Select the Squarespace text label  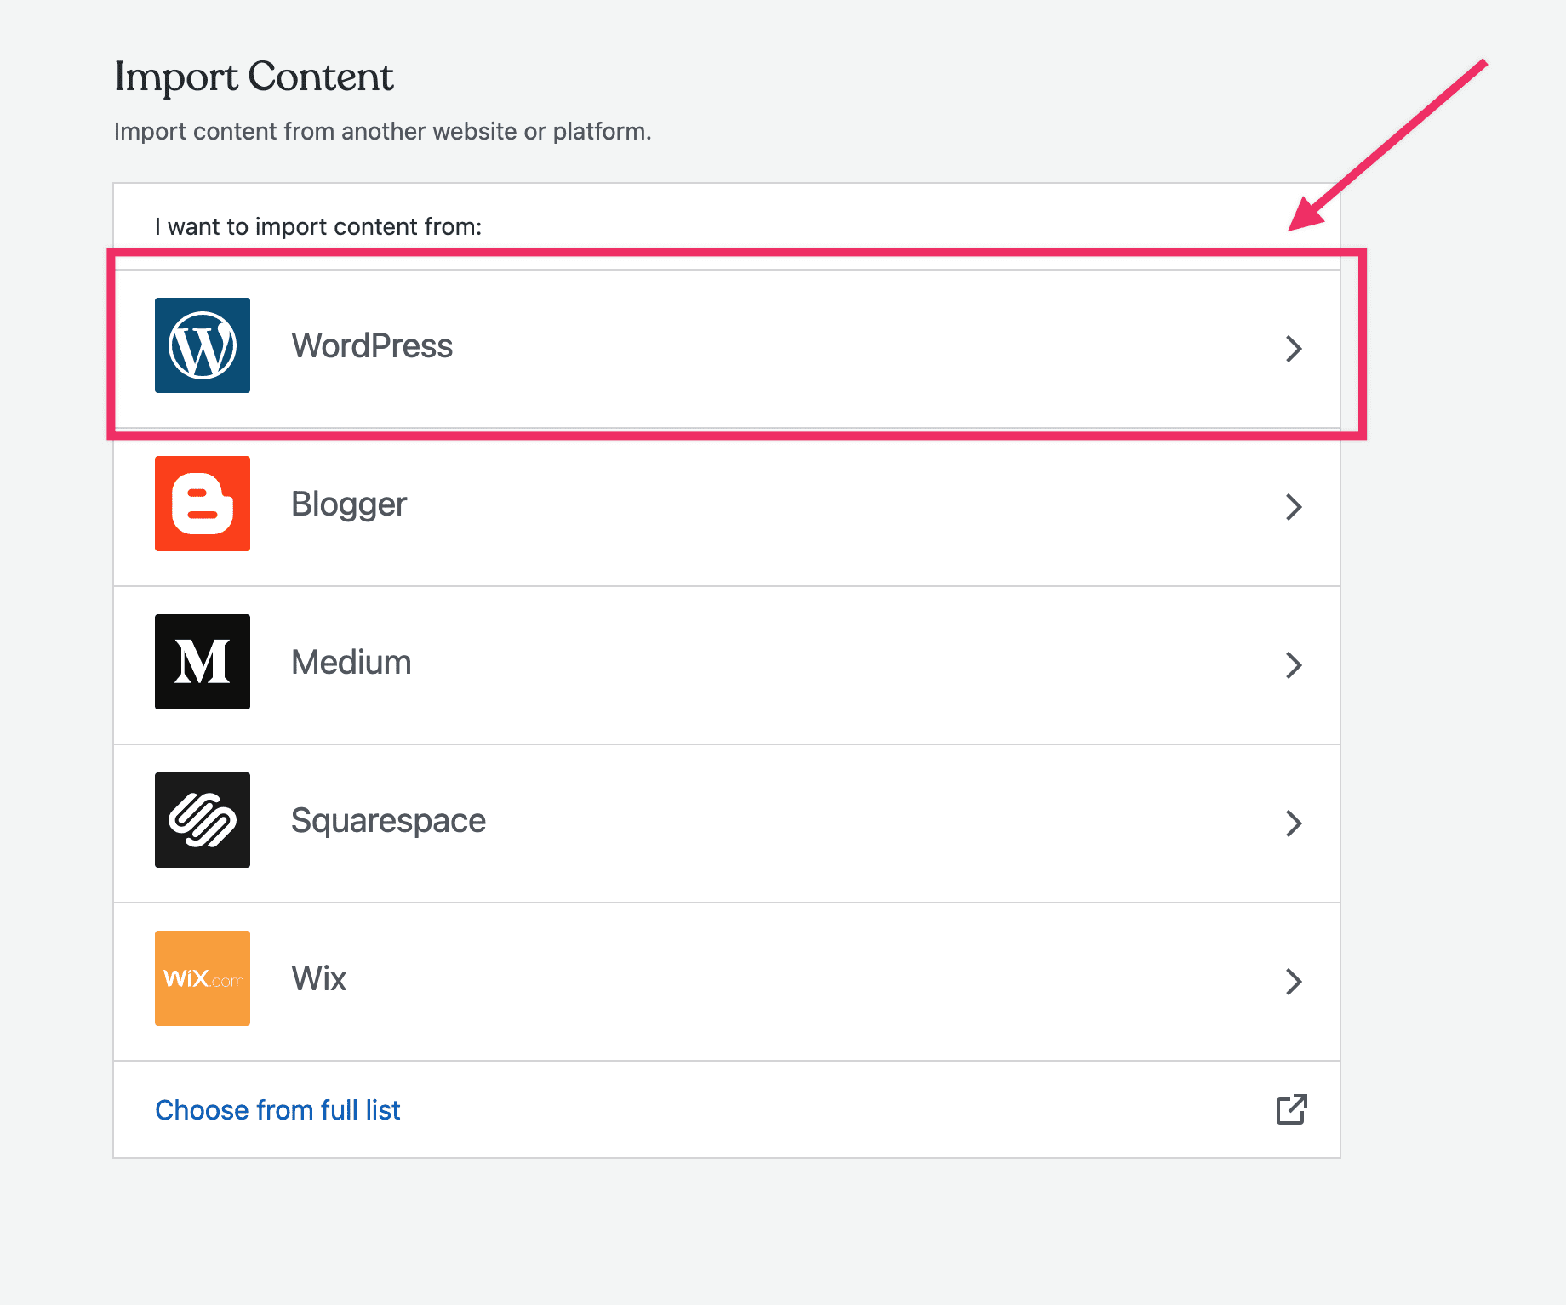click(388, 821)
